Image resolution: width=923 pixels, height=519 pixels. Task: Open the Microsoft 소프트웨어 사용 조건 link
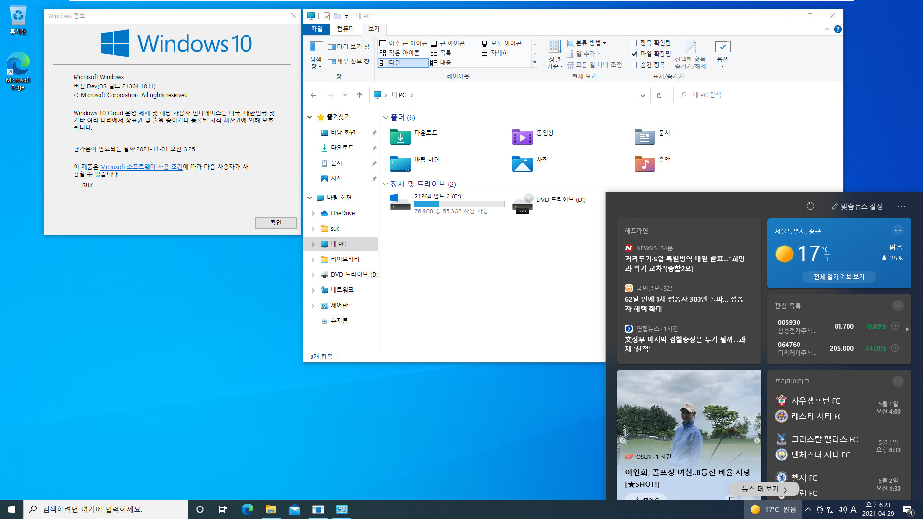(141, 167)
